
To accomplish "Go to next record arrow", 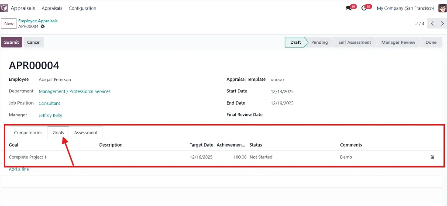I will point(442,24).
